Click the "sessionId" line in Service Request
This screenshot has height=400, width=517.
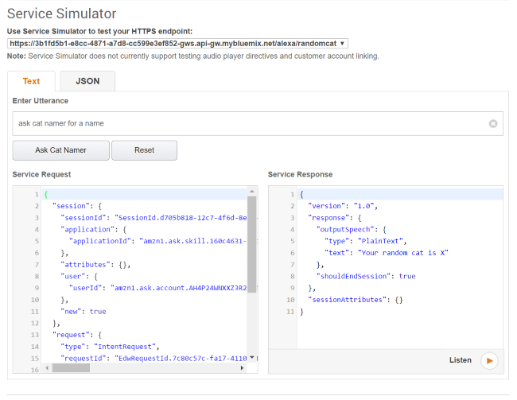pyautogui.click(x=154, y=218)
